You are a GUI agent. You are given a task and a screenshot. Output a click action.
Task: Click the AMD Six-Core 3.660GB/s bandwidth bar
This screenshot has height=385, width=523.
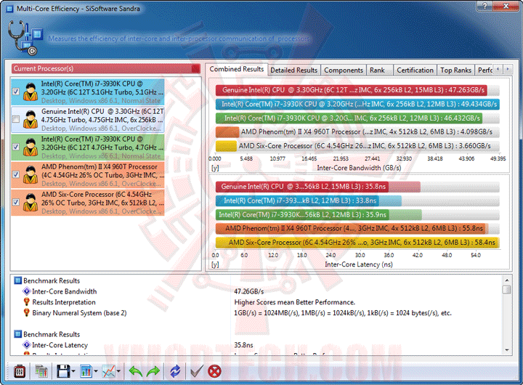point(226,146)
